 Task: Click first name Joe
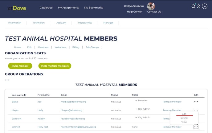click(x=39, y=102)
